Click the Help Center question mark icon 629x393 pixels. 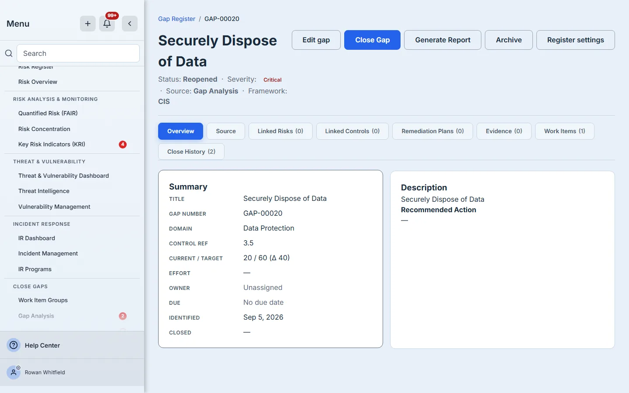coord(14,345)
